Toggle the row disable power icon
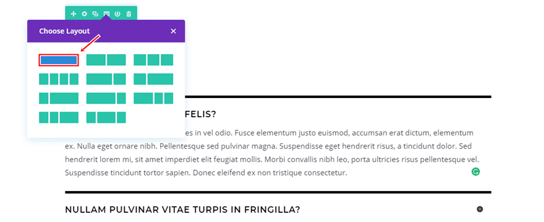The height and width of the screenshot is (222, 544). tap(117, 14)
